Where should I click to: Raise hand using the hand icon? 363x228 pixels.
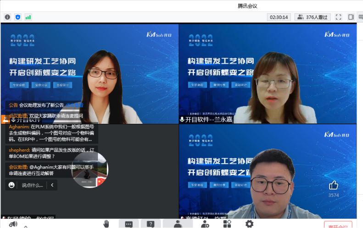pos(106,223)
